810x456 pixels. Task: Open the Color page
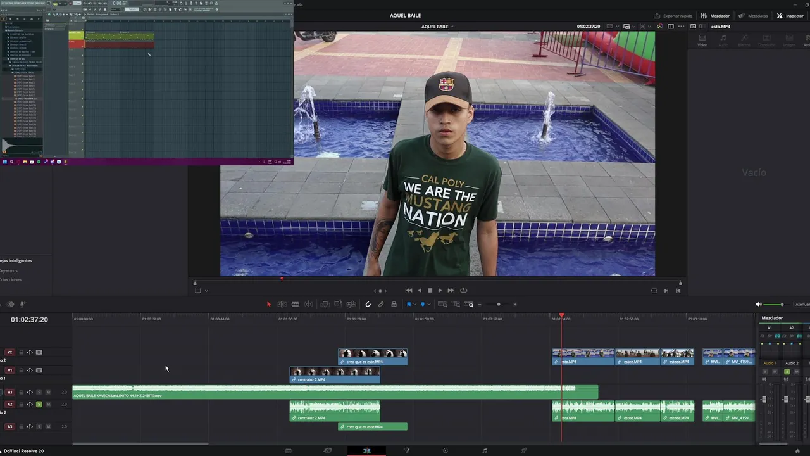click(445, 451)
